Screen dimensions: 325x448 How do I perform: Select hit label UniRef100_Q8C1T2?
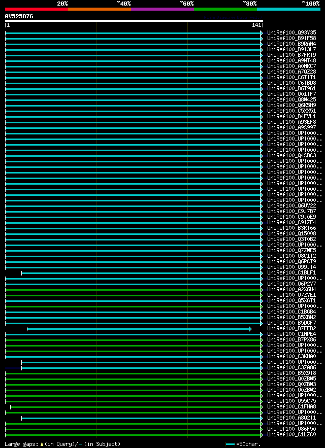pyautogui.click(x=291, y=256)
